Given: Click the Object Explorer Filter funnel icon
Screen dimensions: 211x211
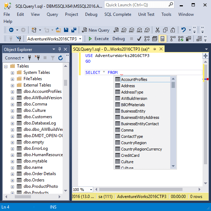Looking at the screenshot, I should tap(53, 58).
